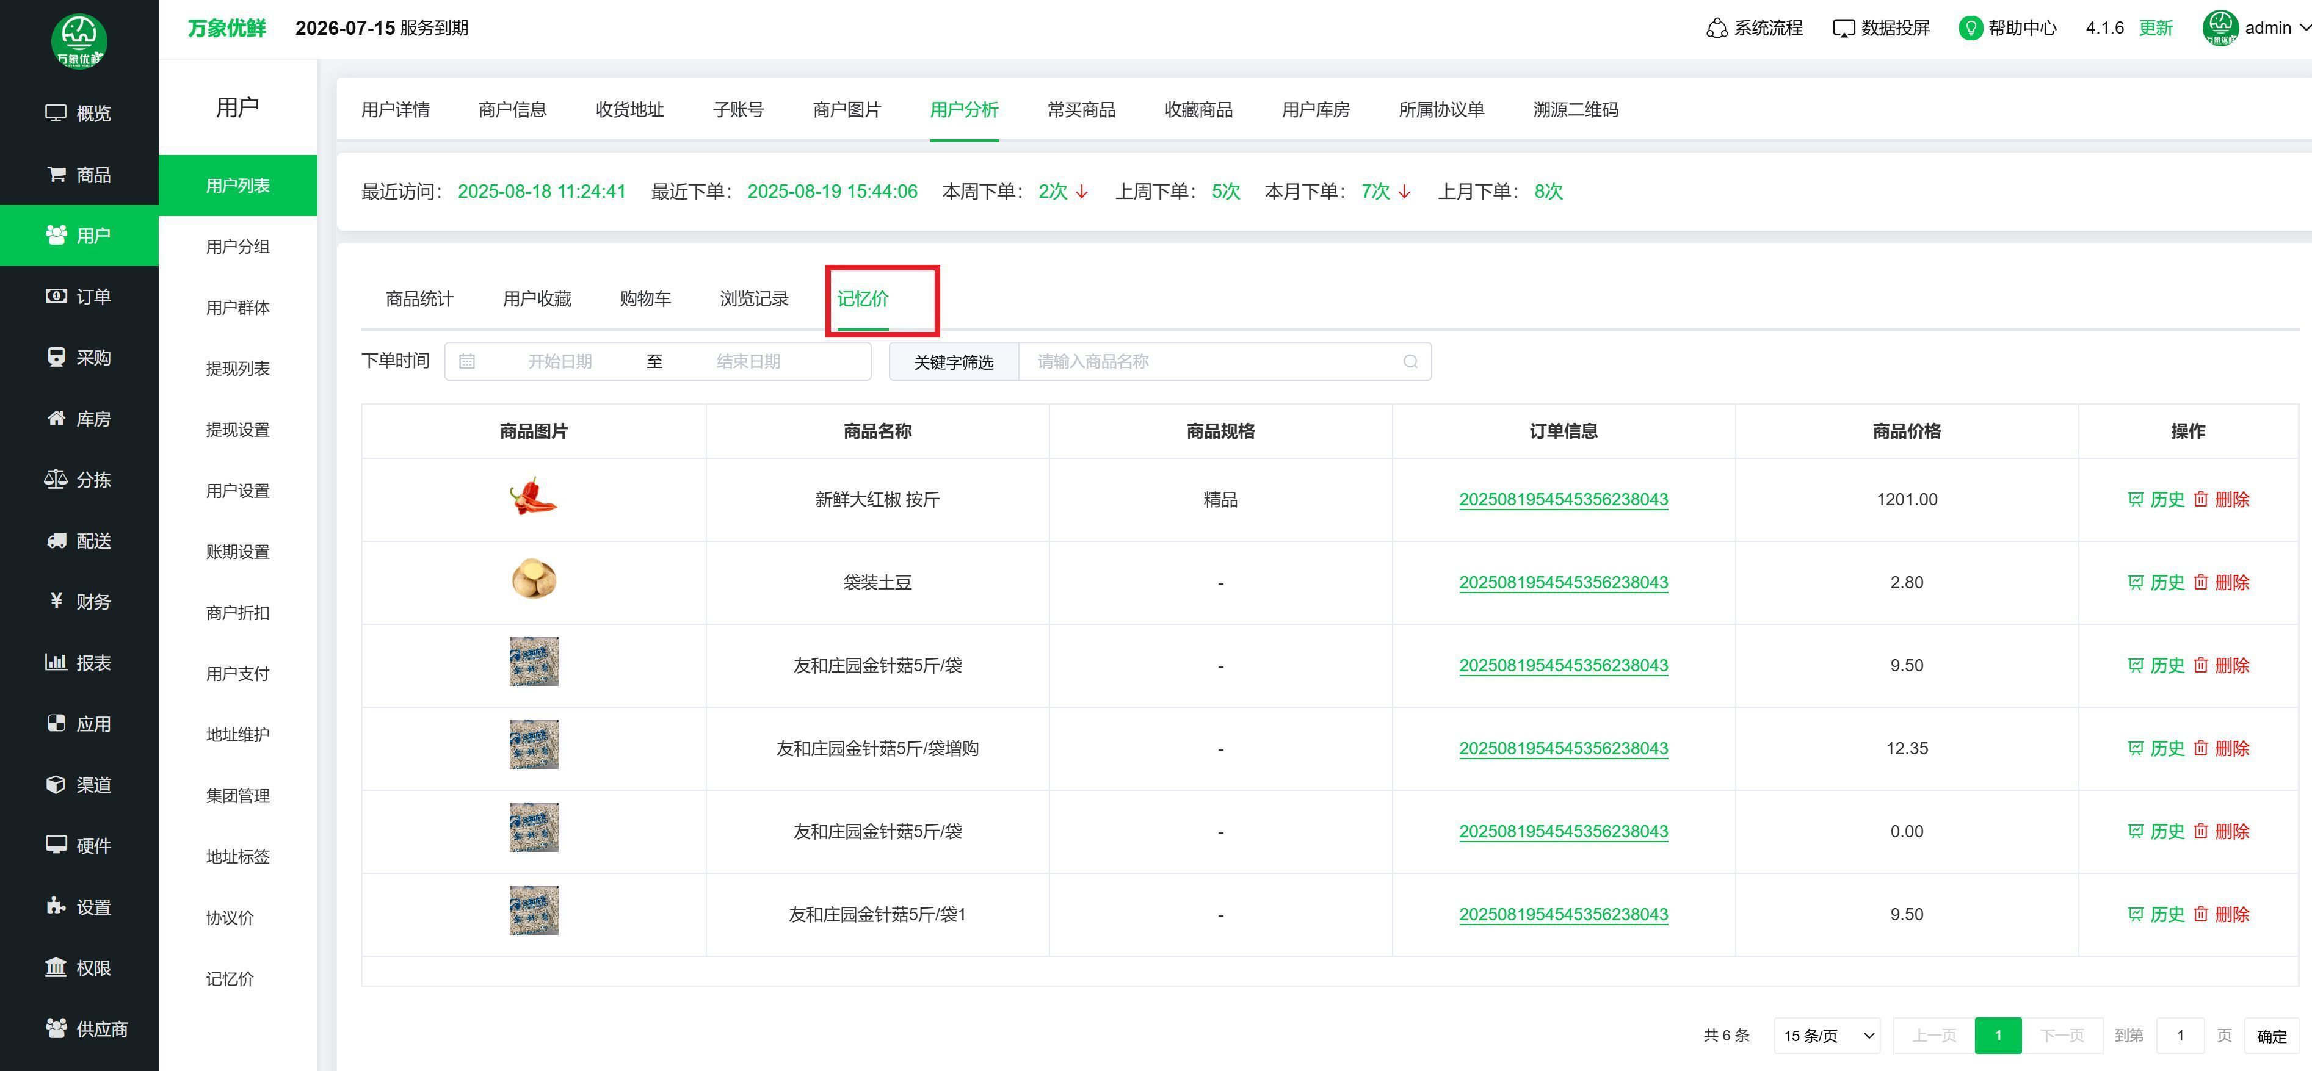The image size is (2312, 1071).
Task: Open 账期设置 in user submenu
Action: tap(238, 552)
